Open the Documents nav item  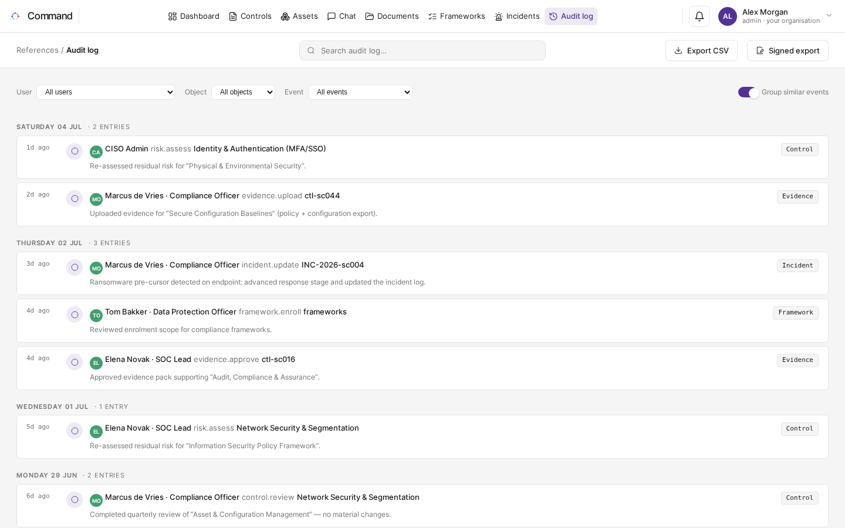[x=392, y=16]
